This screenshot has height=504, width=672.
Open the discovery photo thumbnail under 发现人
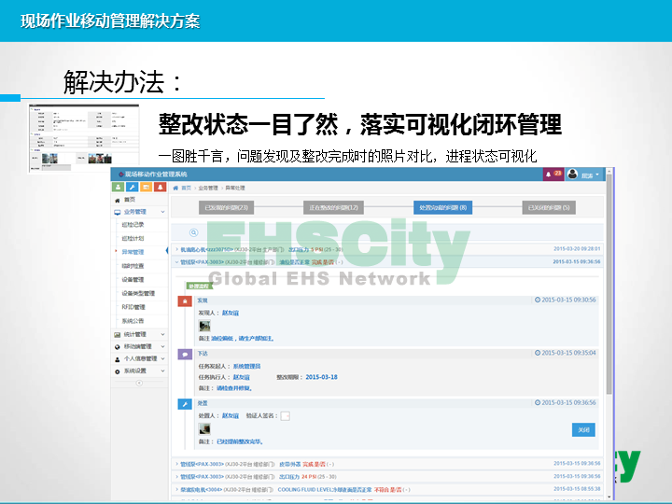pos(204,326)
